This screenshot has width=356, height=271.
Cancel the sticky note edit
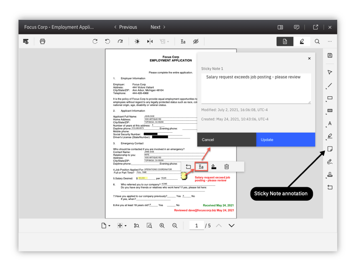click(227, 140)
